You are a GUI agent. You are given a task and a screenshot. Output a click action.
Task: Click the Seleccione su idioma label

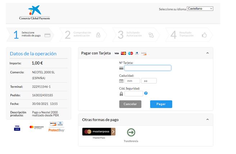(x=172, y=9)
